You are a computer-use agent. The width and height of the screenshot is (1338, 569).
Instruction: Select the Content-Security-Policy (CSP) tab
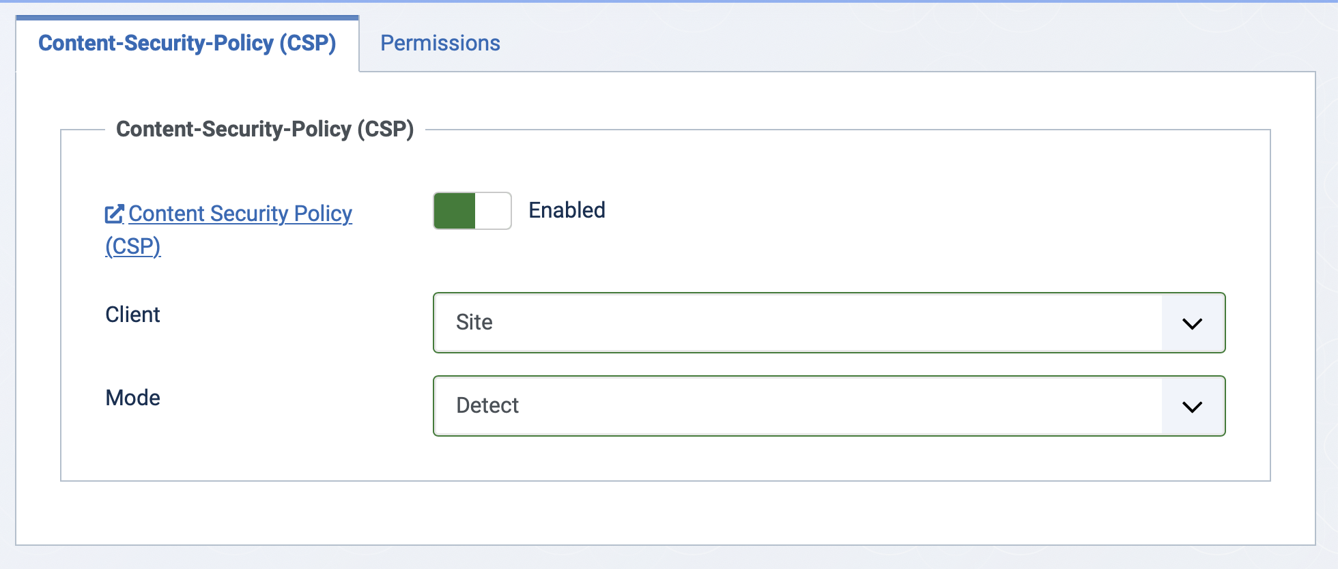pyautogui.click(x=187, y=43)
